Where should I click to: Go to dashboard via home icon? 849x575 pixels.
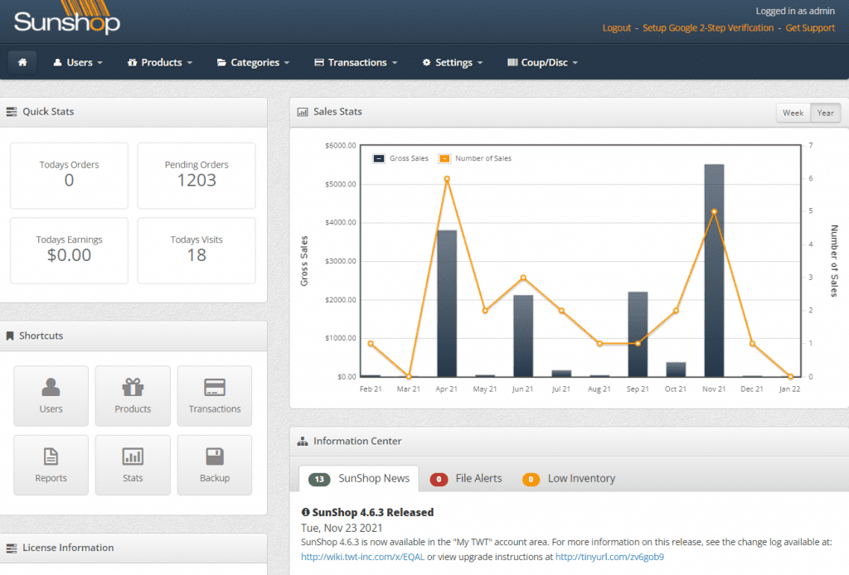click(x=22, y=62)
